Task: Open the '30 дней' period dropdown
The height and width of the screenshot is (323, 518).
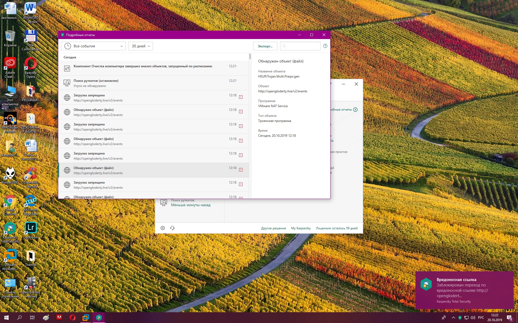Action: pyautogui.click(x=141, y=46)
